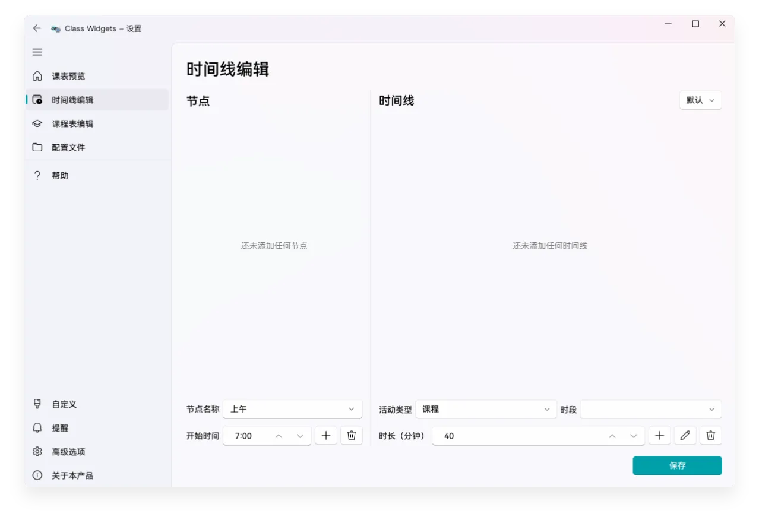Viewport: 759px width, 520px height.
Task: Open 课表预览 home page
Action: [x=68, y=76]
